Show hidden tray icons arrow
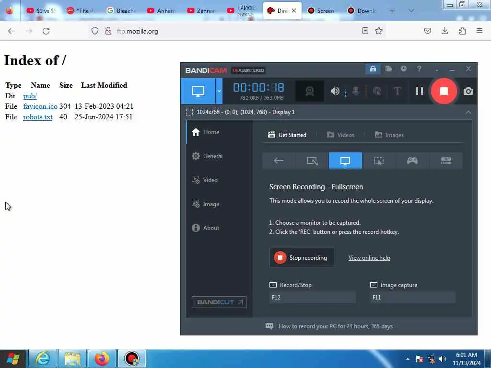The width and height of the screenshot is (491, 368). 408,358
